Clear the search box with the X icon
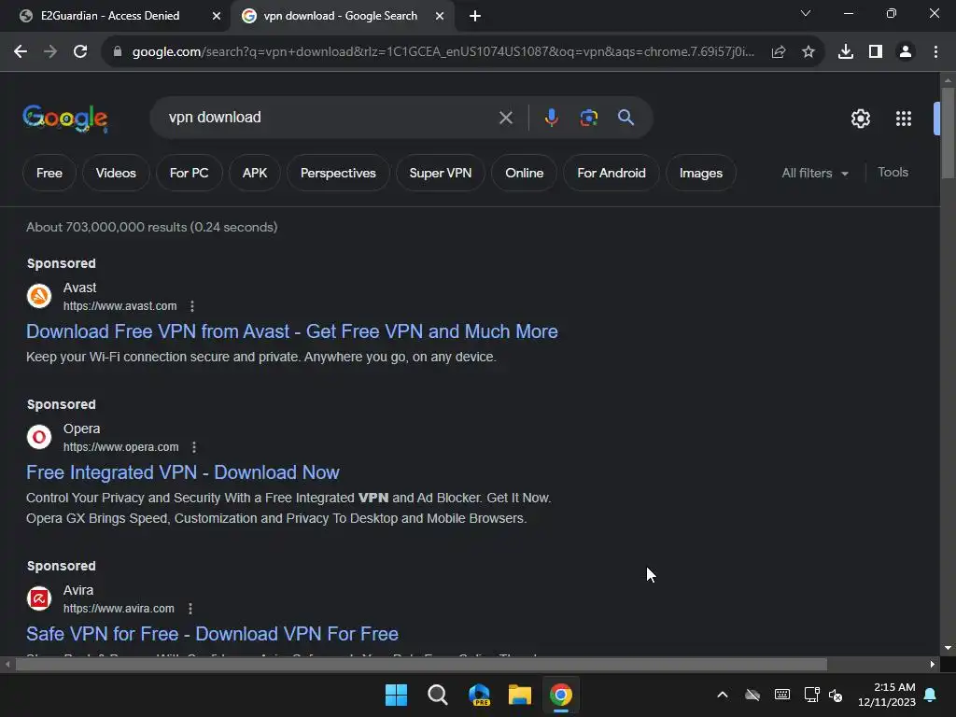 pyautogui.click(x=505, y=118)
